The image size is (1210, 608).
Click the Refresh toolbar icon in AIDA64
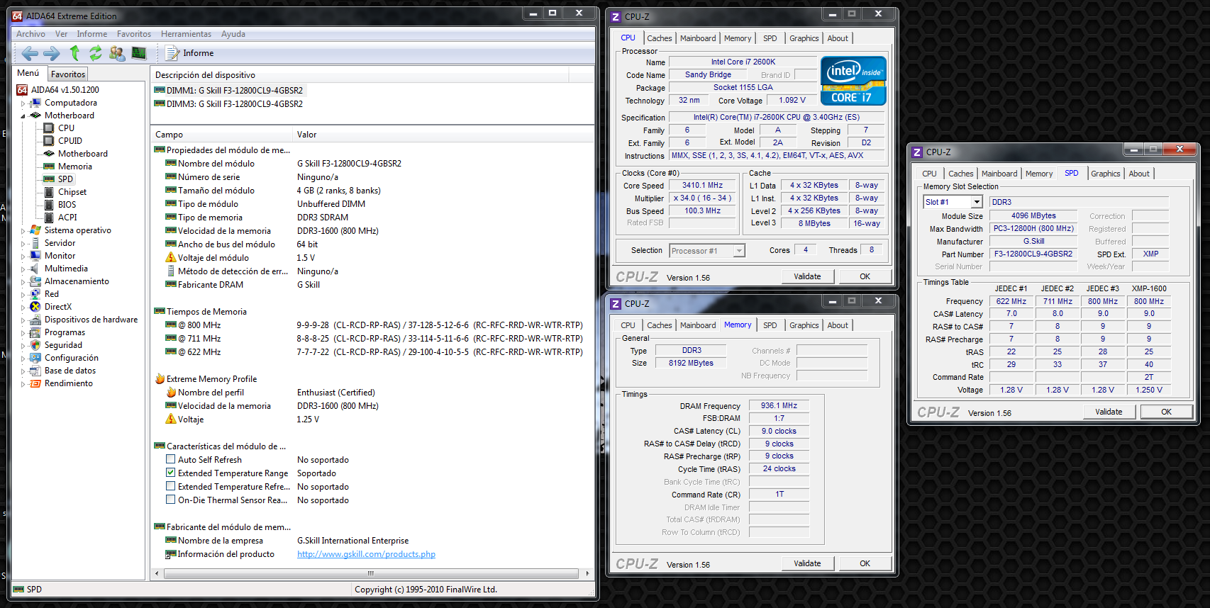(x=95, y=53)
